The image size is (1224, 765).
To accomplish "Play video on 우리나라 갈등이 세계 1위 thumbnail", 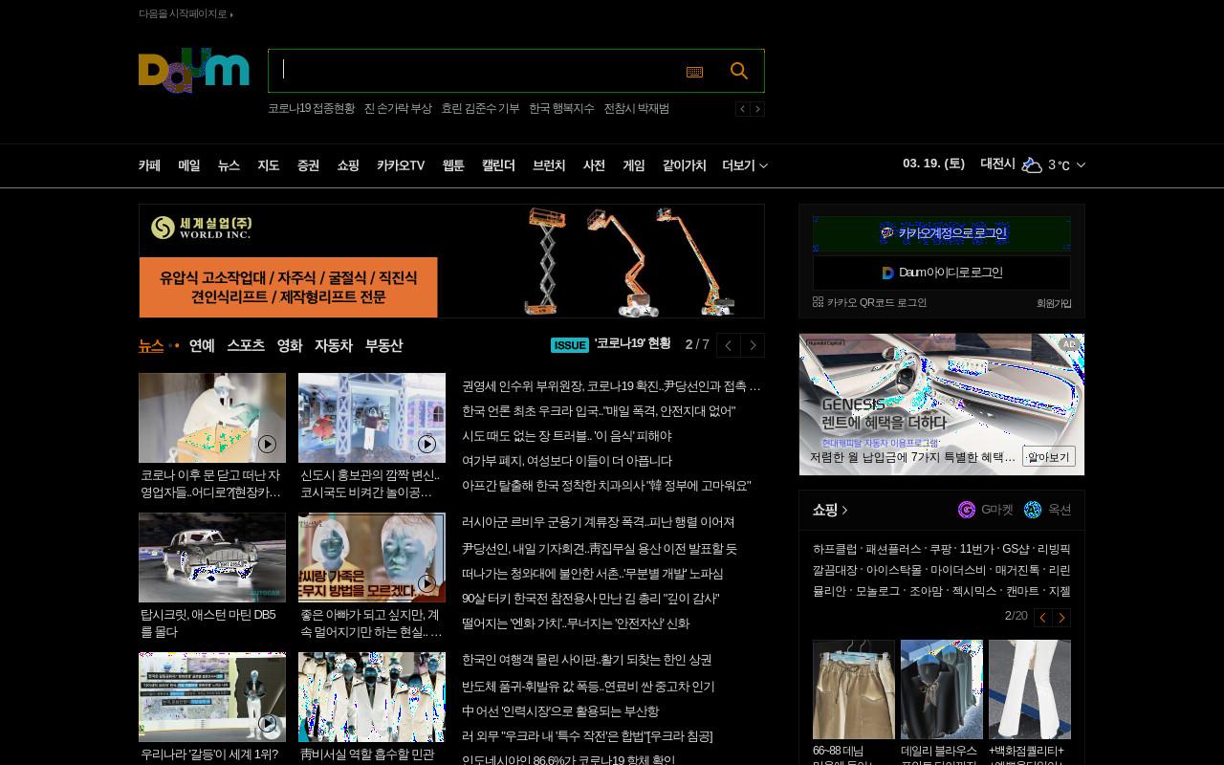I will (x=267, y=723).
